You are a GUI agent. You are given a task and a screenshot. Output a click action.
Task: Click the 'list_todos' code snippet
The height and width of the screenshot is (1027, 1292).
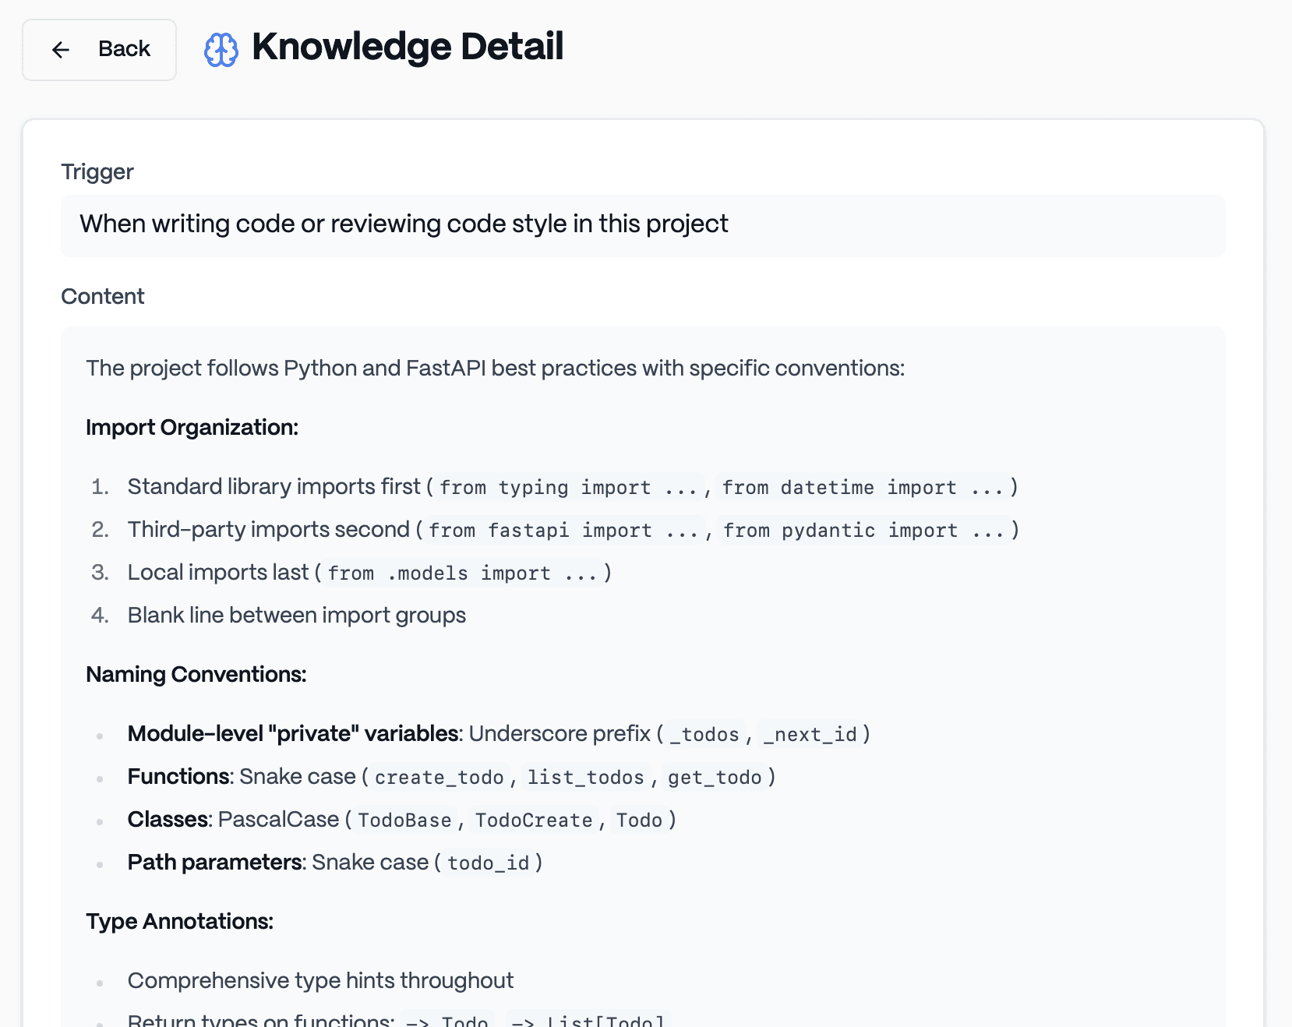[x=586, y=777]
